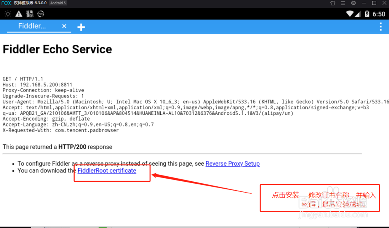This screenshot has height=228, width=389.
Task: Click the Proxy-Connection: keep-alive line
Action: [43, 90]
